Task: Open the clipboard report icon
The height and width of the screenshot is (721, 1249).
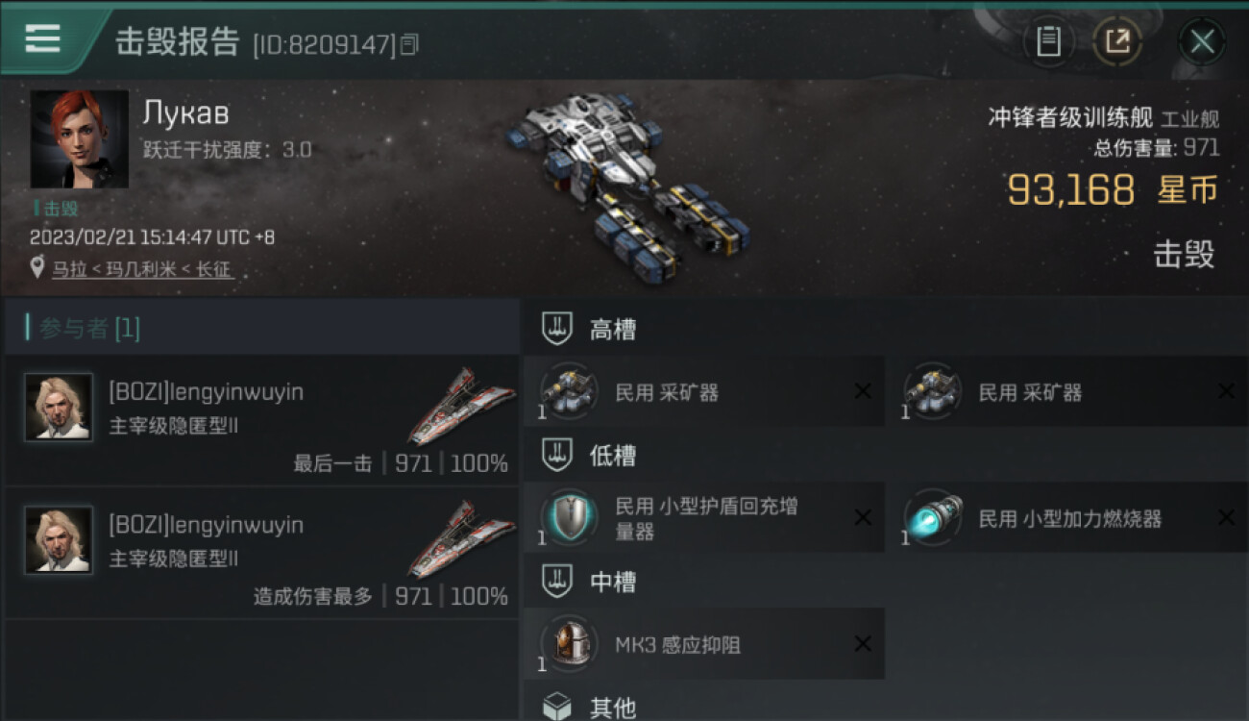Action: [1048, 41]
